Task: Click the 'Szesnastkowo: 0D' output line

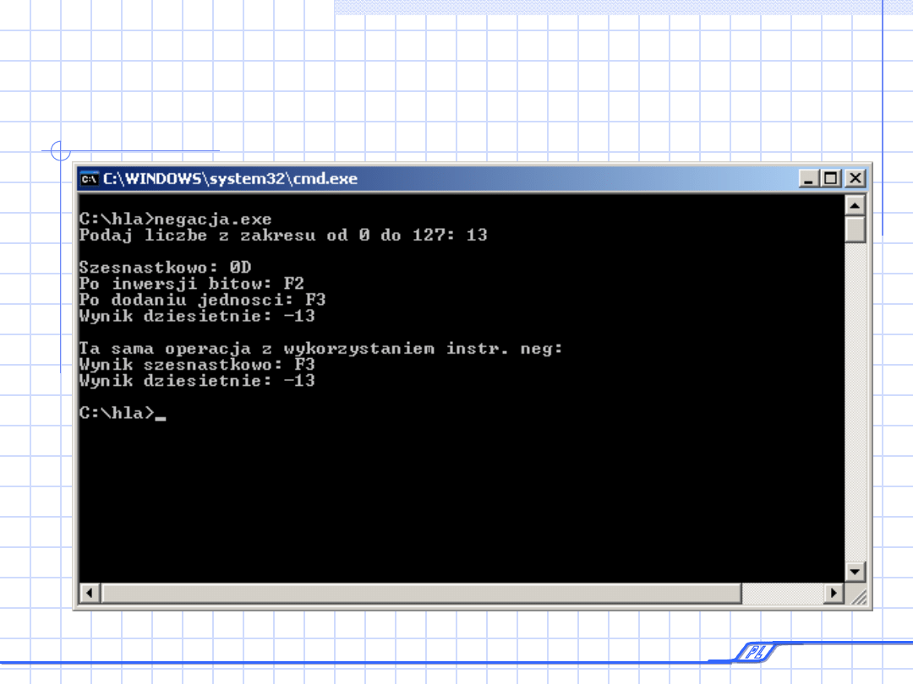Action: [x=165, y=268]
